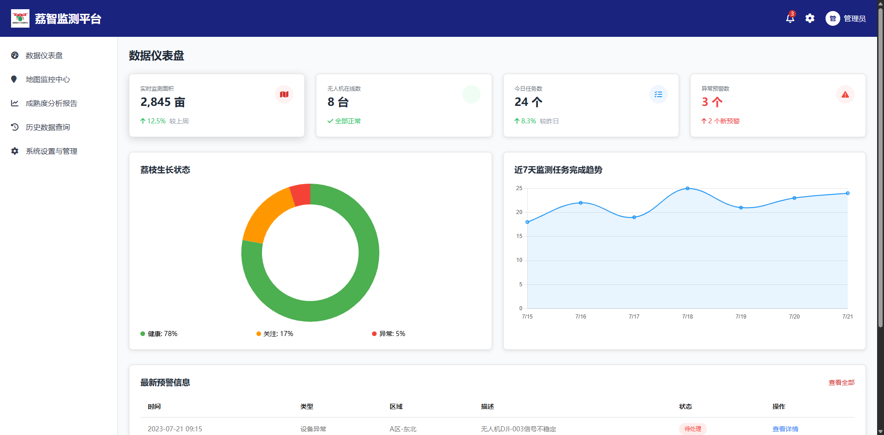Click the 数据仪表盘 page heading
The image size is (884, 435).
[x=157, y=56]
